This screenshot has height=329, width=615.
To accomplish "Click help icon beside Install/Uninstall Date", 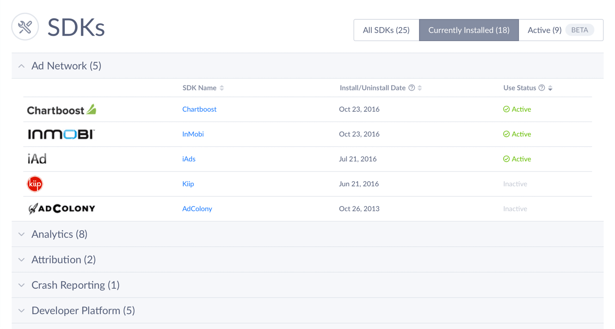I will 412,88.
